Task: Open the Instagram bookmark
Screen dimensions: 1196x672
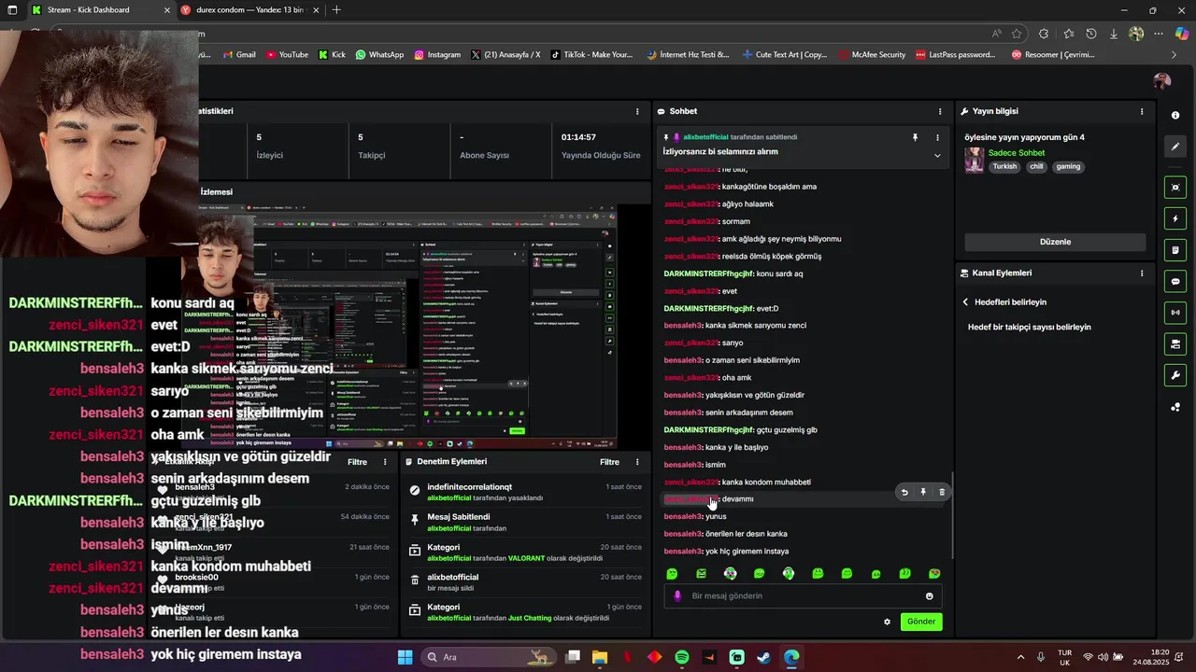Action: coord(437,54)
